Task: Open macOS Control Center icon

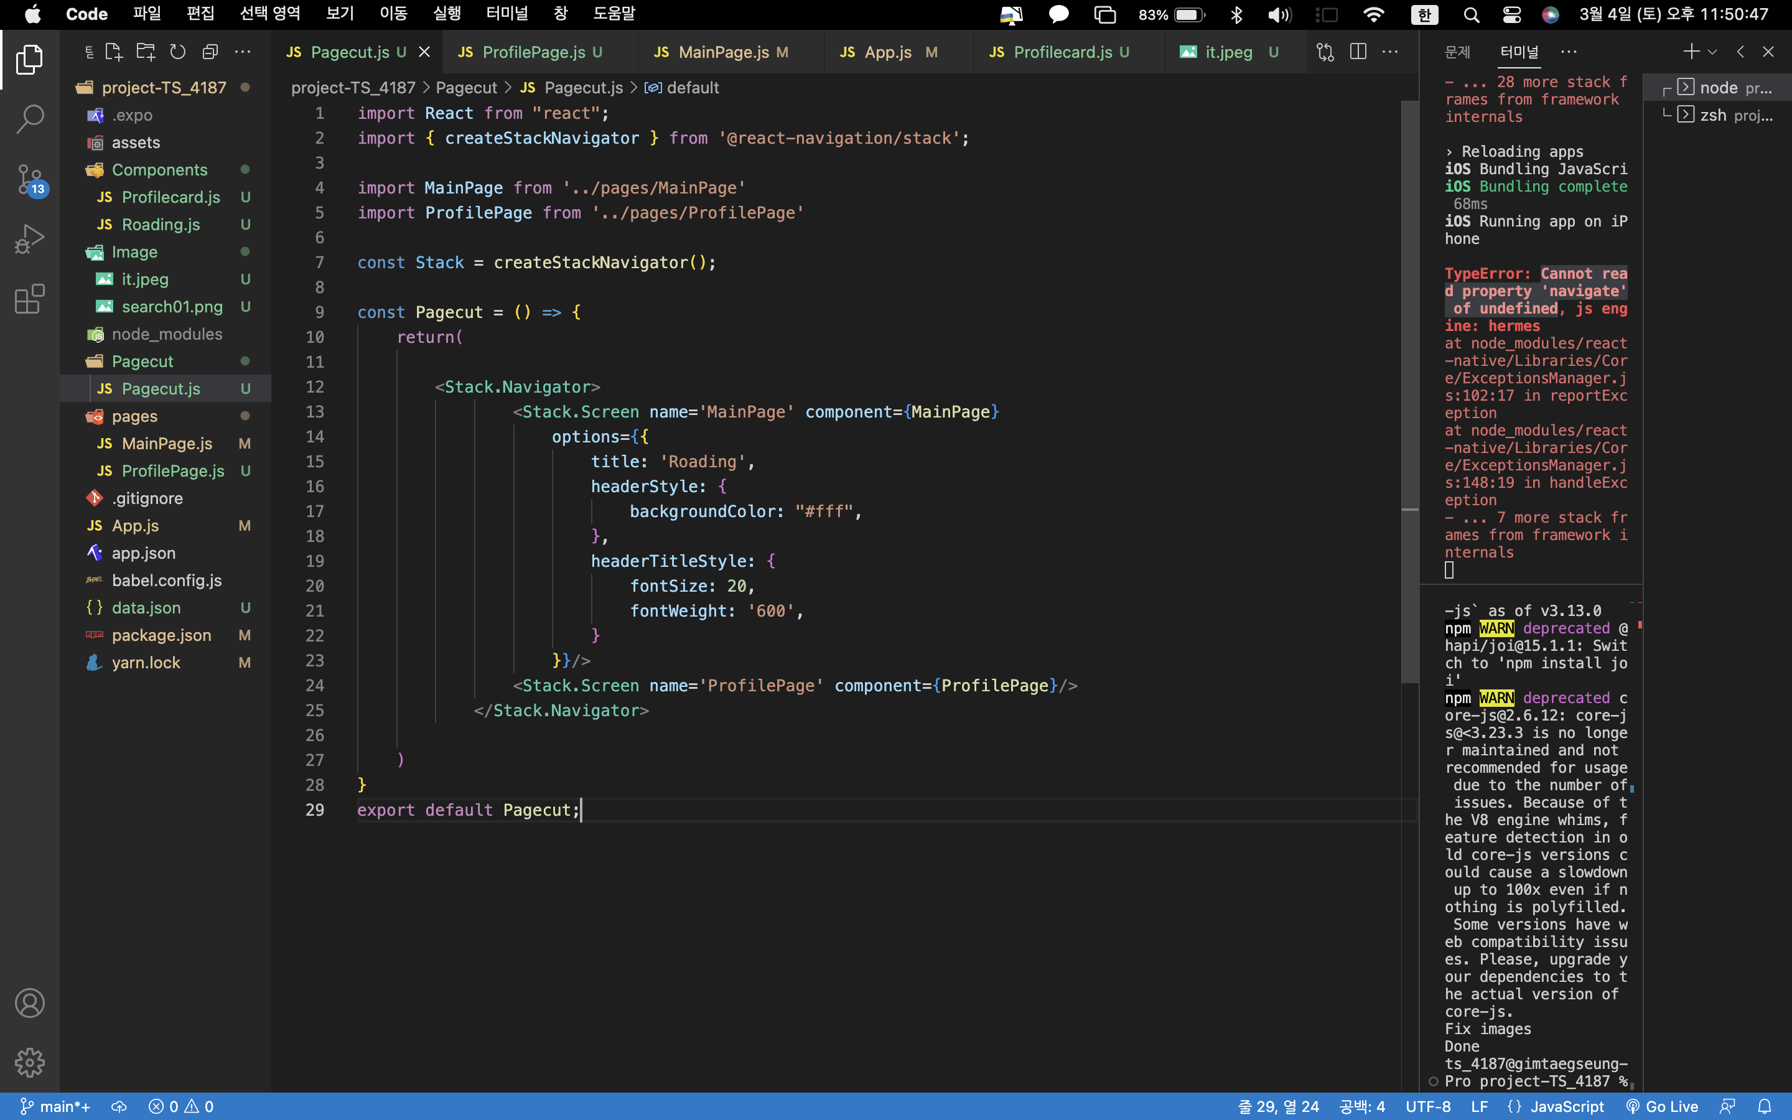Action: (x=1511, y=14)
